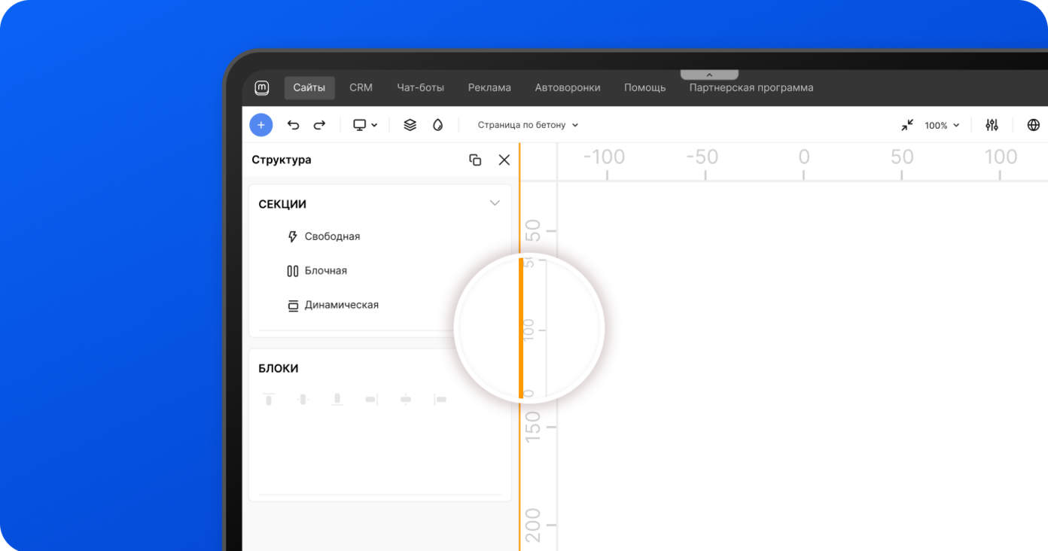Close the Структура panel
1048x551 pixels.
coord(504,160)
